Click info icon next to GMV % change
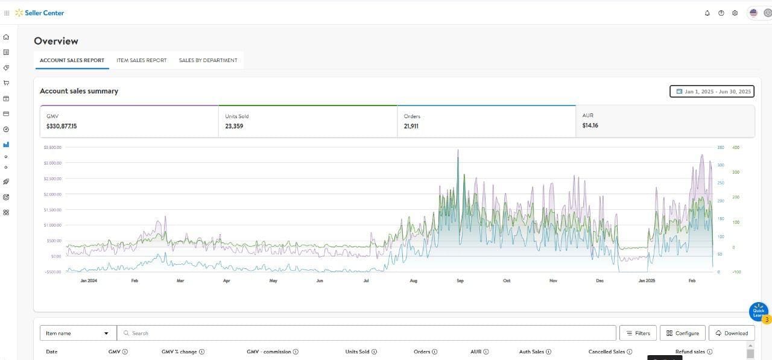 click(201, 352)
